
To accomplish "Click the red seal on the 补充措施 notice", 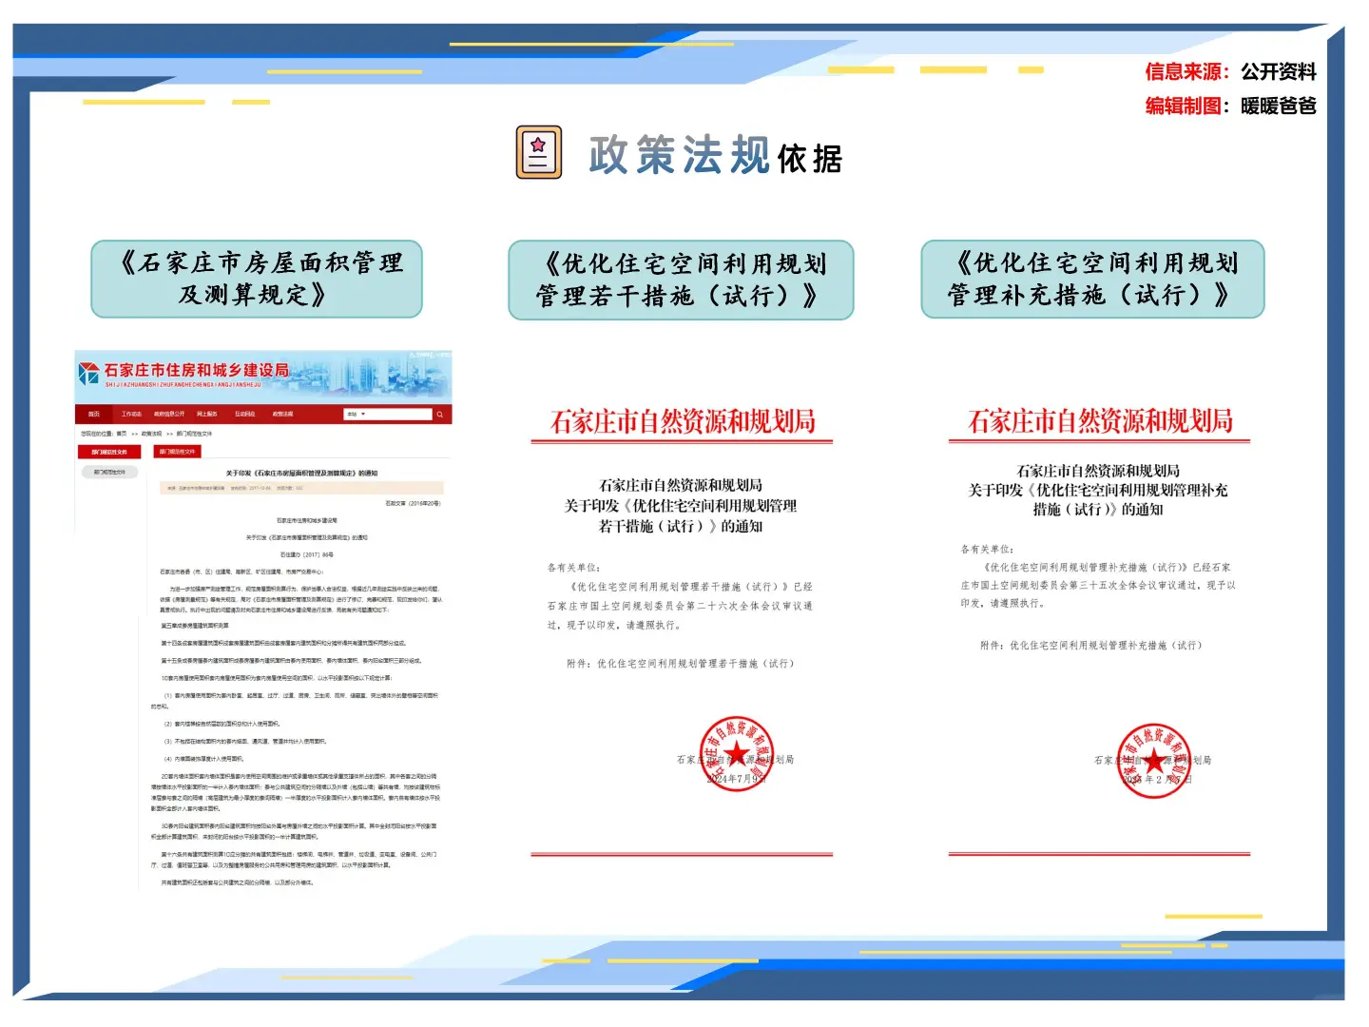I will [1154, 760].
